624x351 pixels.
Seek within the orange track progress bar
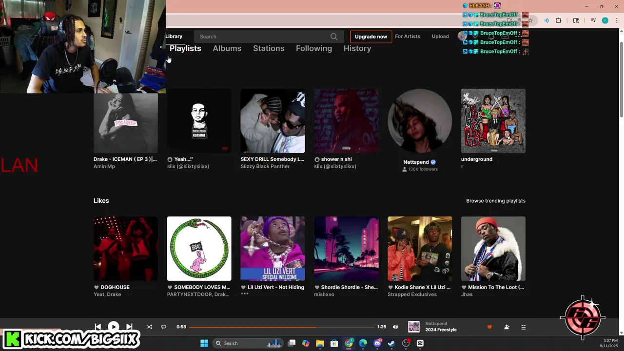282,327
